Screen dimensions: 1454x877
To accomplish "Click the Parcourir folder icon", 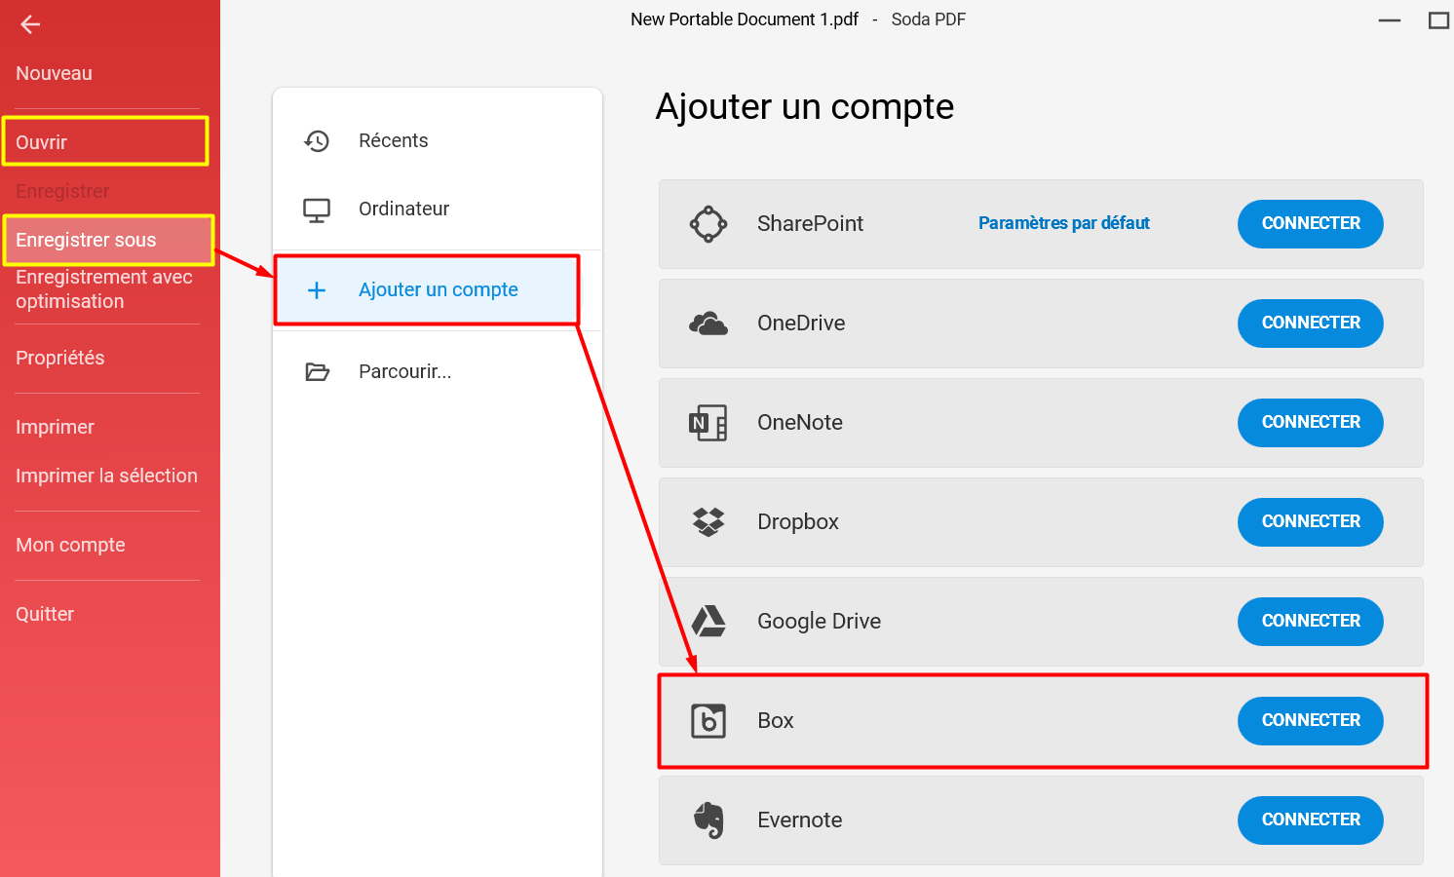I will [317, 372].
